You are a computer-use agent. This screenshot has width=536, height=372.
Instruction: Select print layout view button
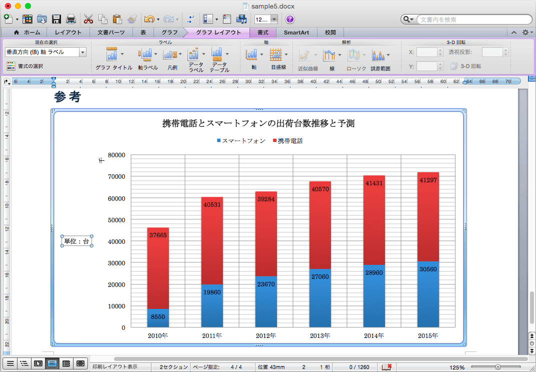coord(52,363)
